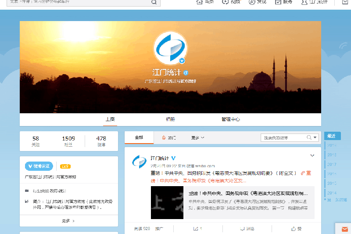Open the orange link with chain icon in post text
The image size is (351, 234).
pyautogui.click(x=231, y=176)
